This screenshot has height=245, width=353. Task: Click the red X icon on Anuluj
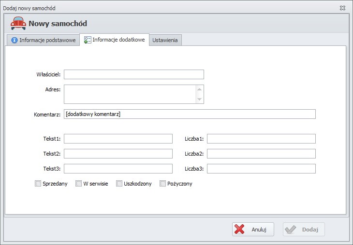coord(240,230)
